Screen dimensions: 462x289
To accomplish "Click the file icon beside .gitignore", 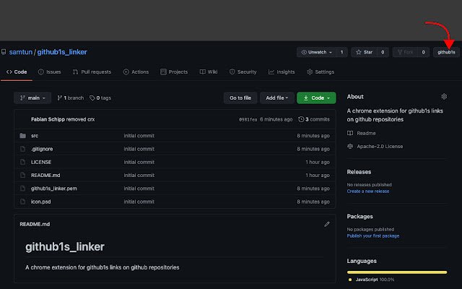I will point(22,149).
